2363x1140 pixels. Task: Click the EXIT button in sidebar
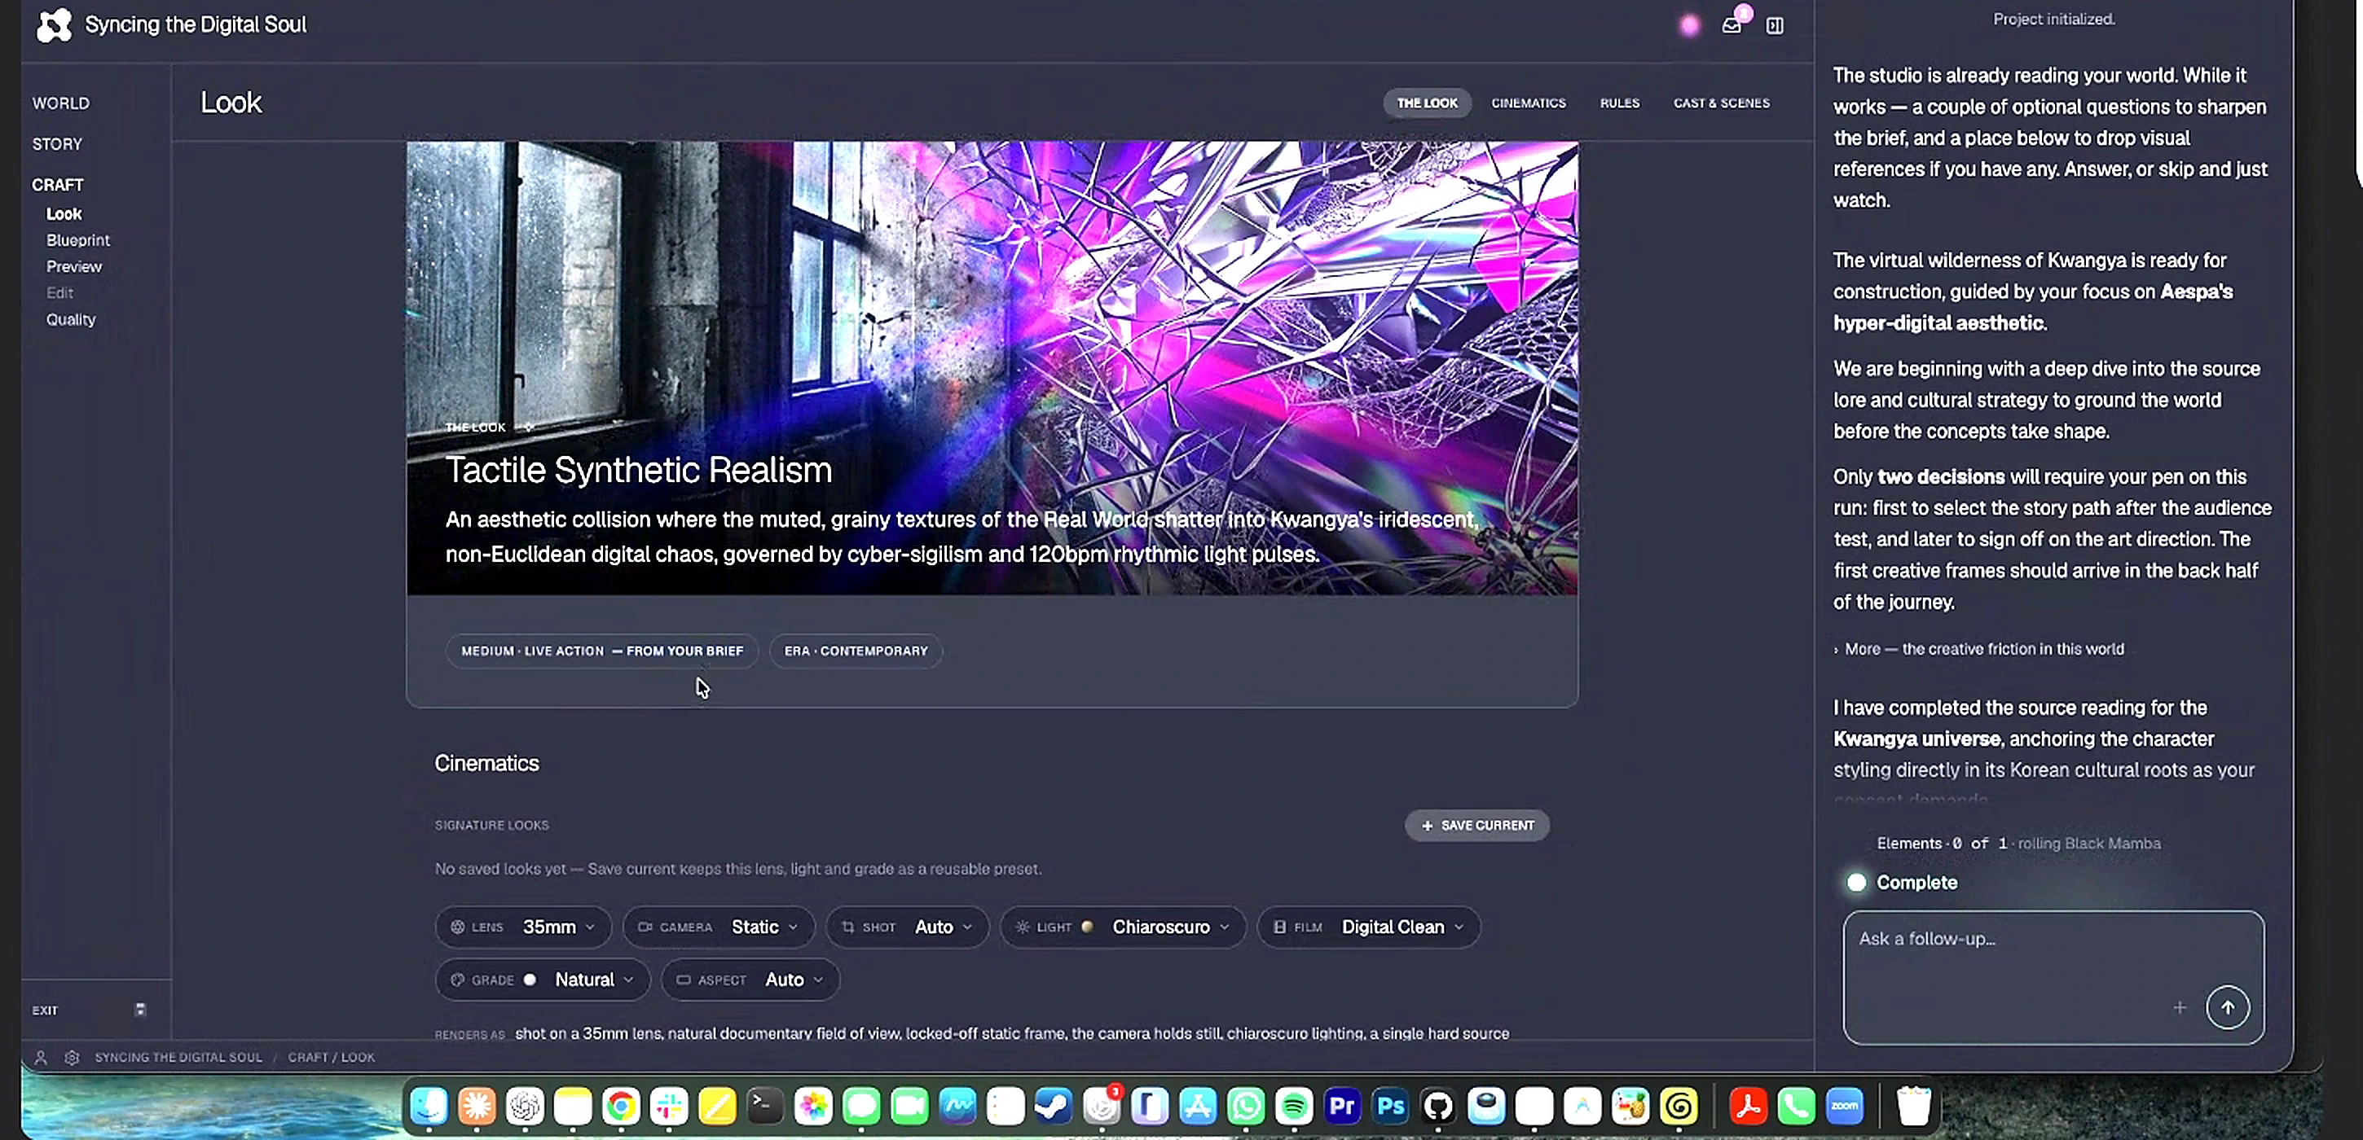(45, 1010)
